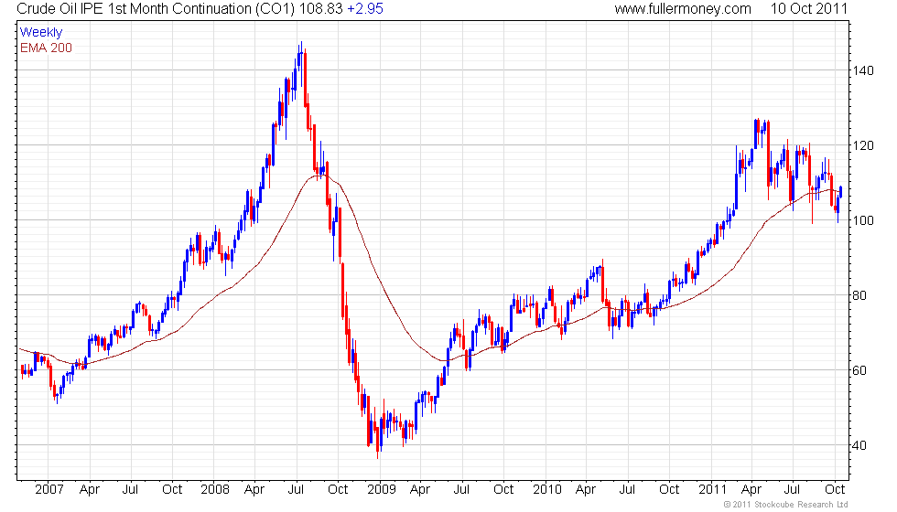The height and width of the screenshot is (512, 897).
Task: Click the 'Apr' axis label following 2009
Action: 420,489
